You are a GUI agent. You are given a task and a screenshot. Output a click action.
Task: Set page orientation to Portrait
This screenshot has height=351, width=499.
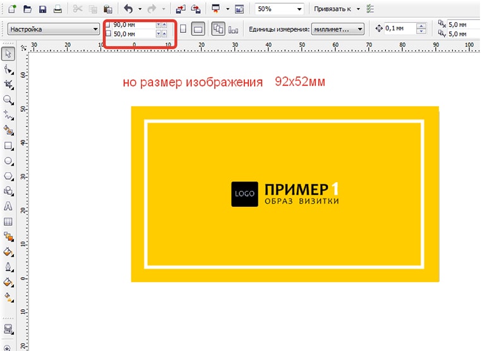[183, 29]
